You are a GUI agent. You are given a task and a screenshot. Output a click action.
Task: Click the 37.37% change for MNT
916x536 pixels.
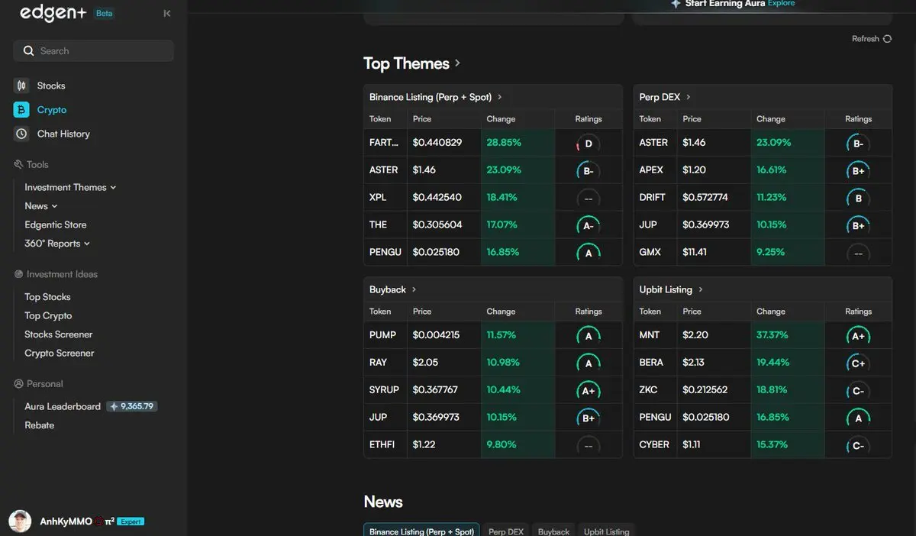coord(772,334)
